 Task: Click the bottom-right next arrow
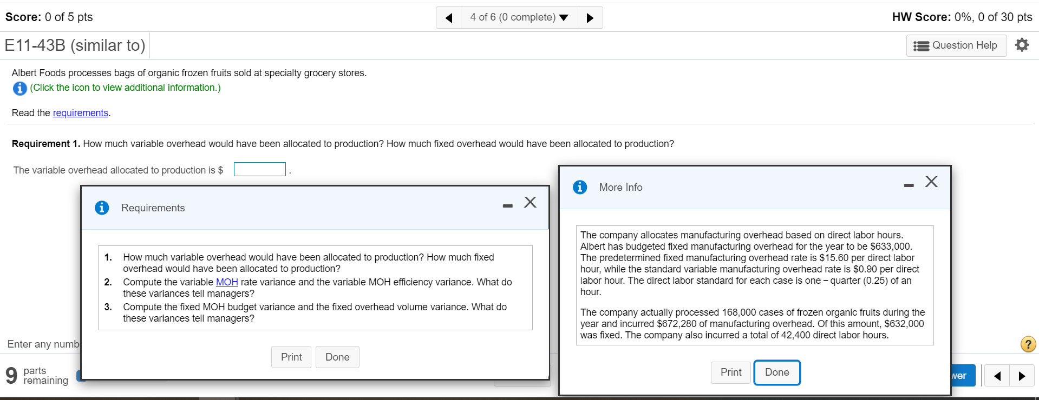tap(1022, 376)
